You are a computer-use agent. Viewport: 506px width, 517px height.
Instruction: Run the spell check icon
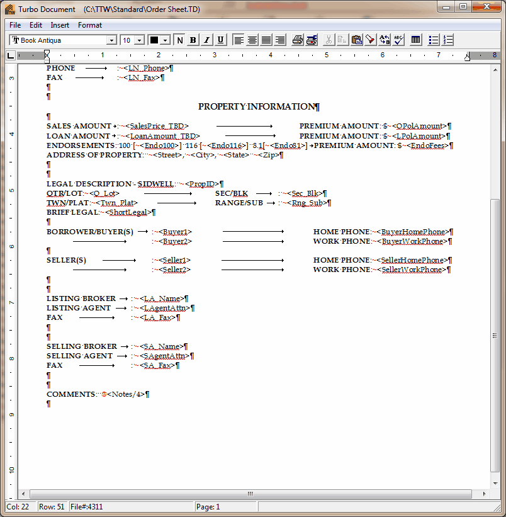pos(398,40)
